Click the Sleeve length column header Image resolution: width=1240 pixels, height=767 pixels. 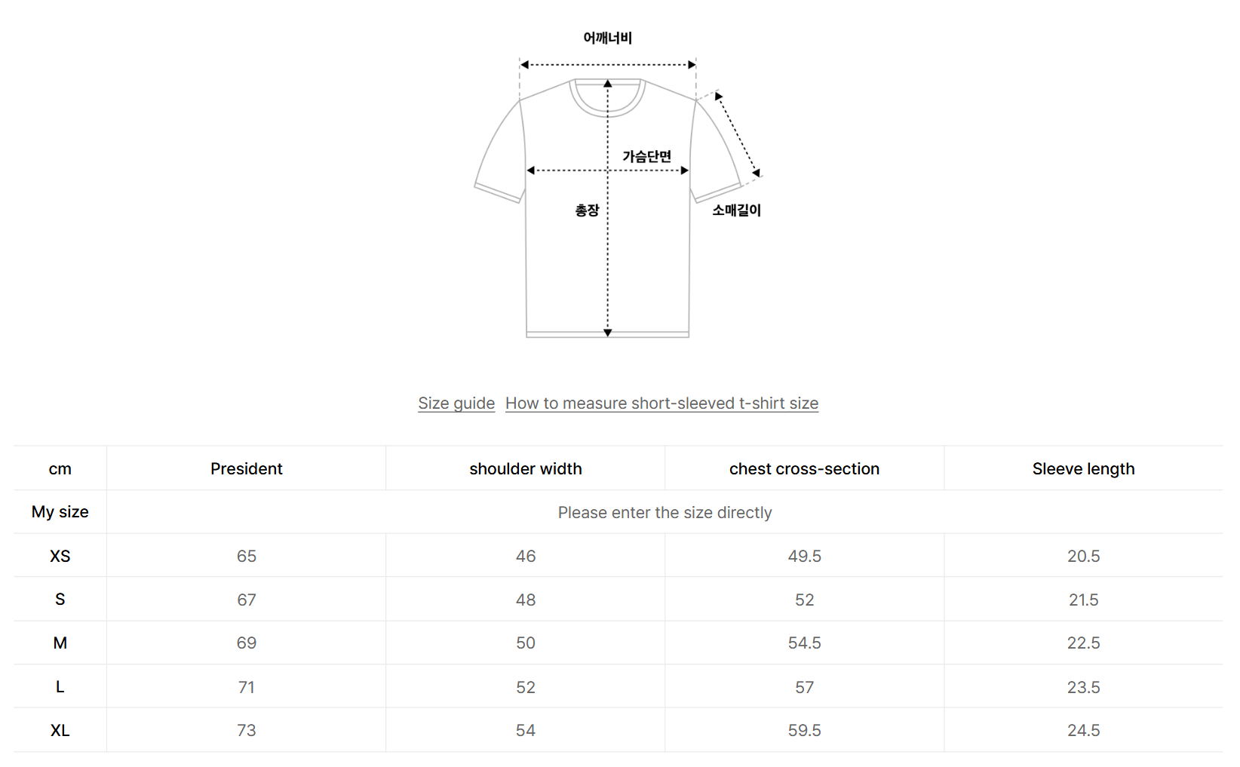pyautogui.click(x=1083, y=469)
